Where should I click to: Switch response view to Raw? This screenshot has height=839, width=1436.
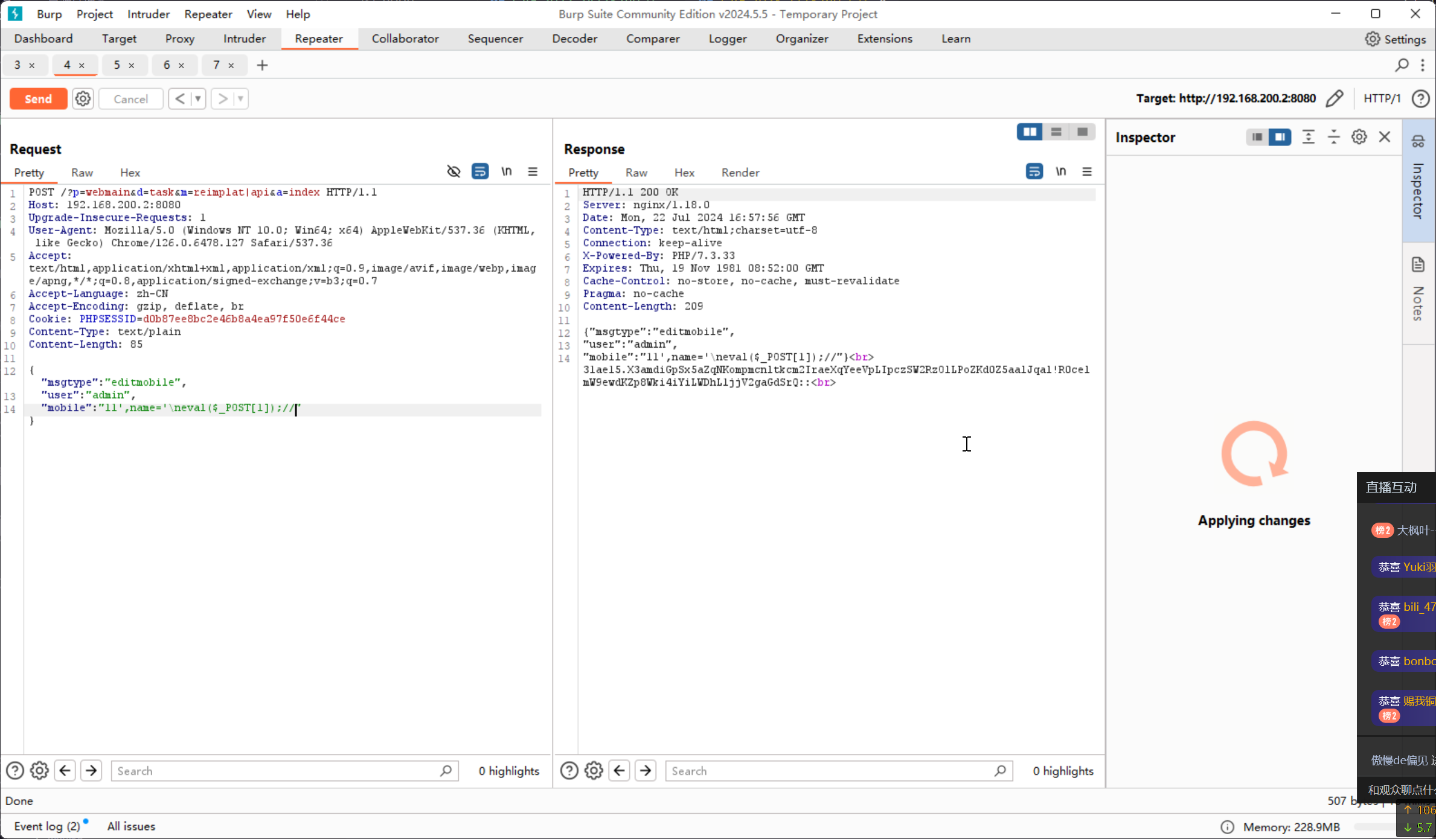pyautogui.click(x=636, y=173)
